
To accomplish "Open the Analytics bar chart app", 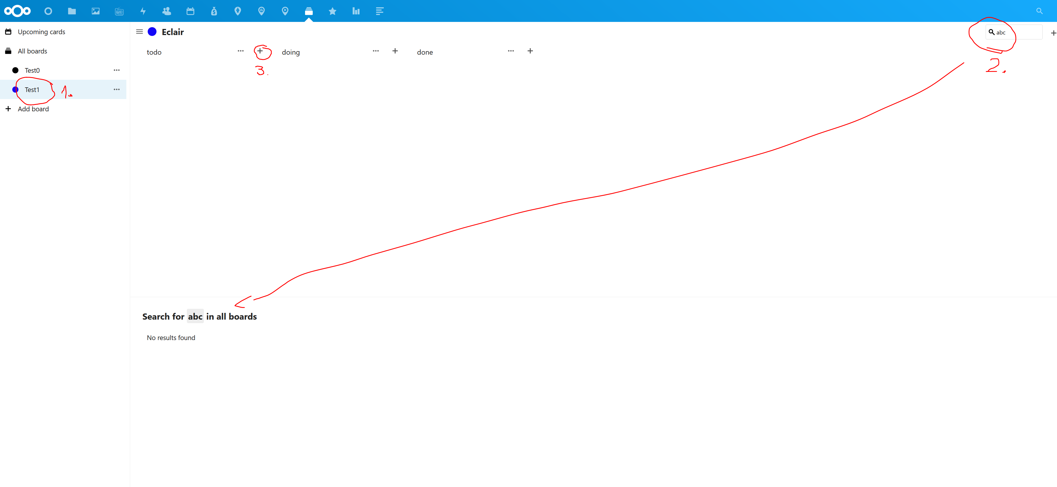I will [356, 11].
